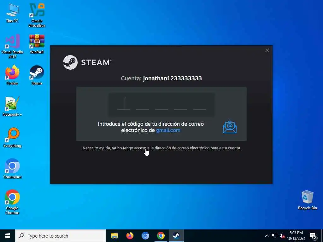Open Firefox from taskbar
Viewport: 323px width, 242px height.
click(130, 236)
